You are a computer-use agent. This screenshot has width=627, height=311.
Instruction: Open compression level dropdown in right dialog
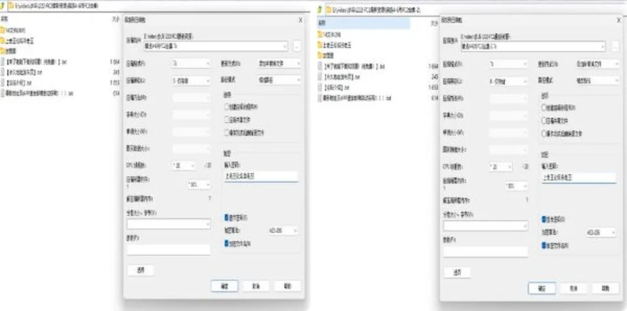(508, 81)
